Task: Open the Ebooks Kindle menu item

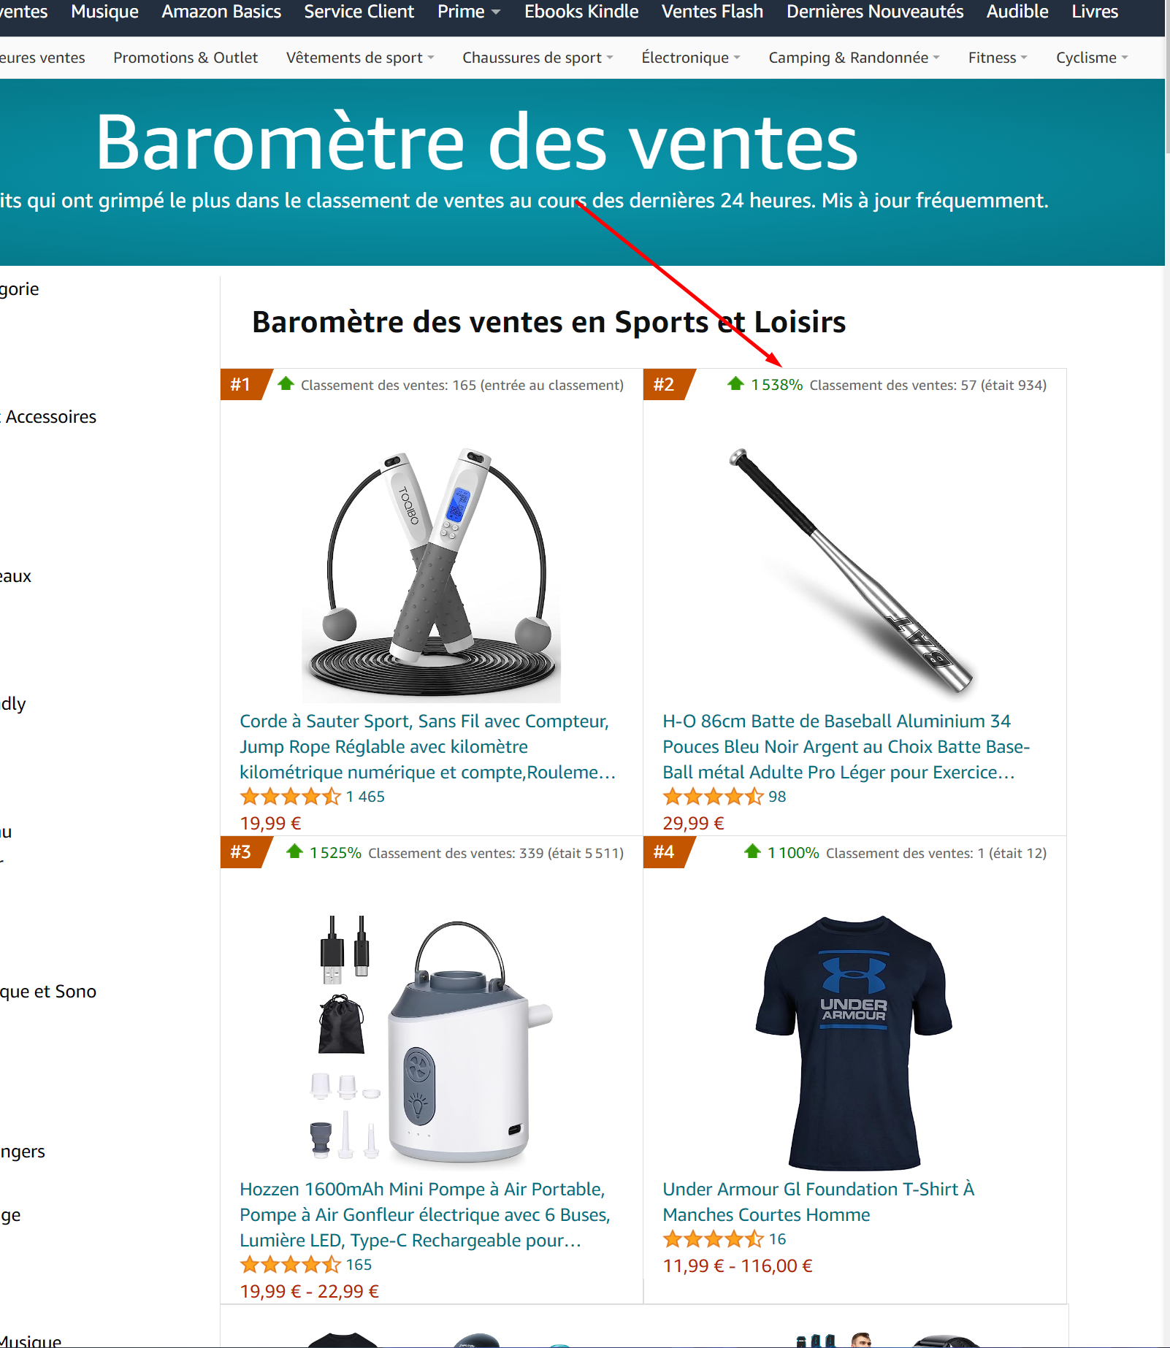Action: tap(581, 12)
